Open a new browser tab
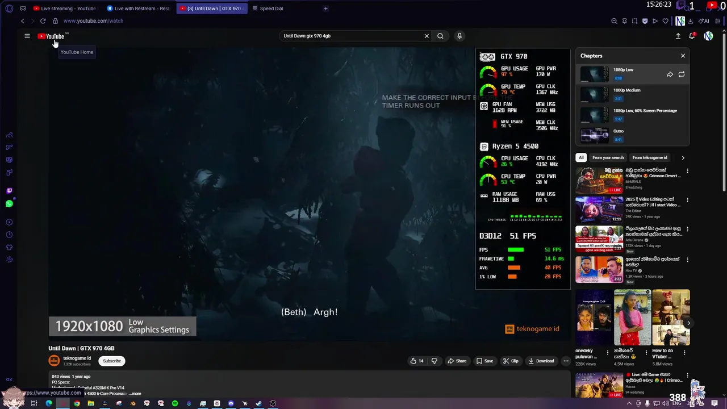The image size is (727, 409). [x=325, y=9]
